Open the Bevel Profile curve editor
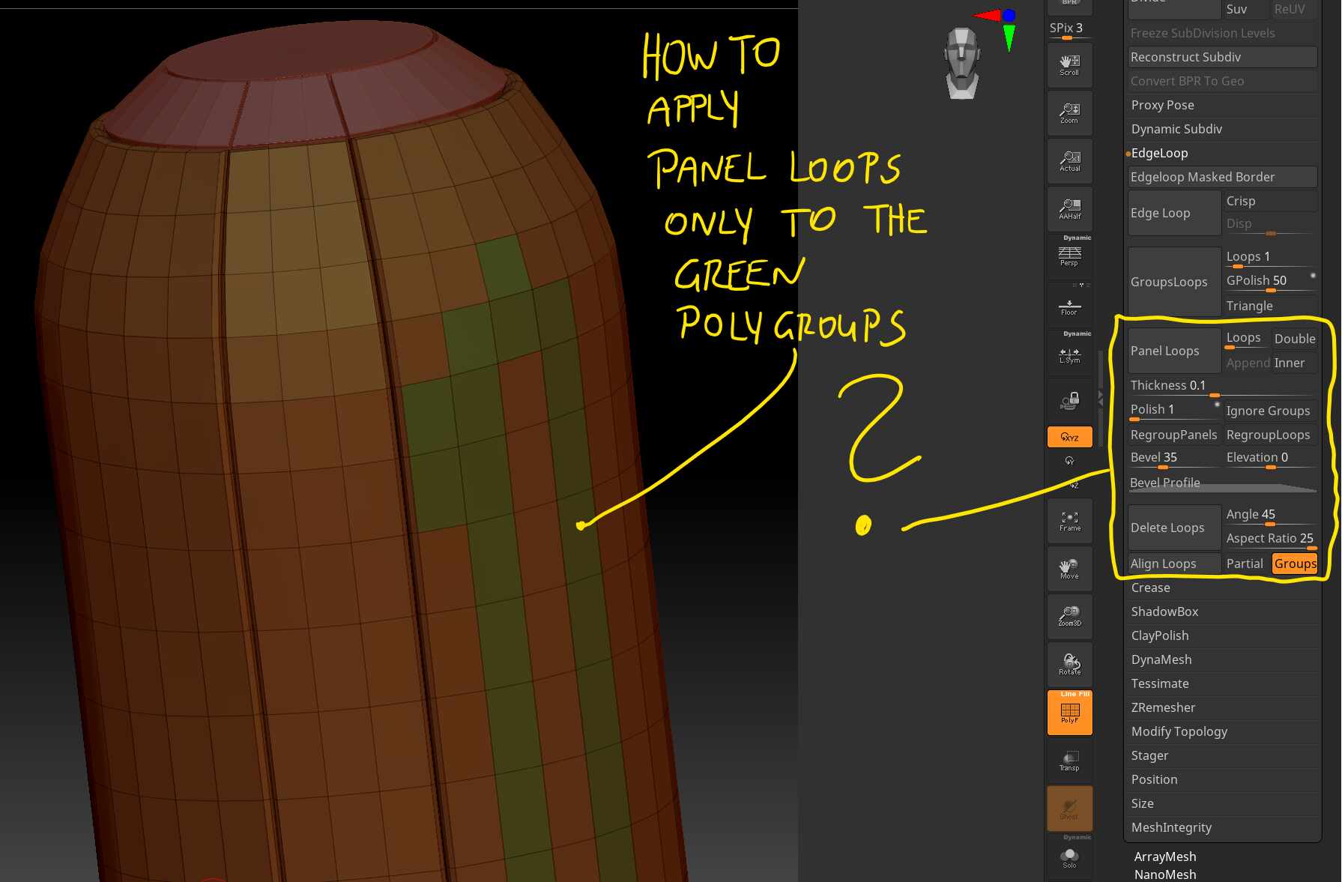This screenshot has width=1342, height=882. point(1165,483)
